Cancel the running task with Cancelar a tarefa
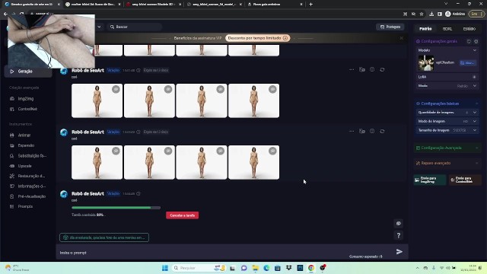Screen dimensions: 487x274 coord(183,215)
